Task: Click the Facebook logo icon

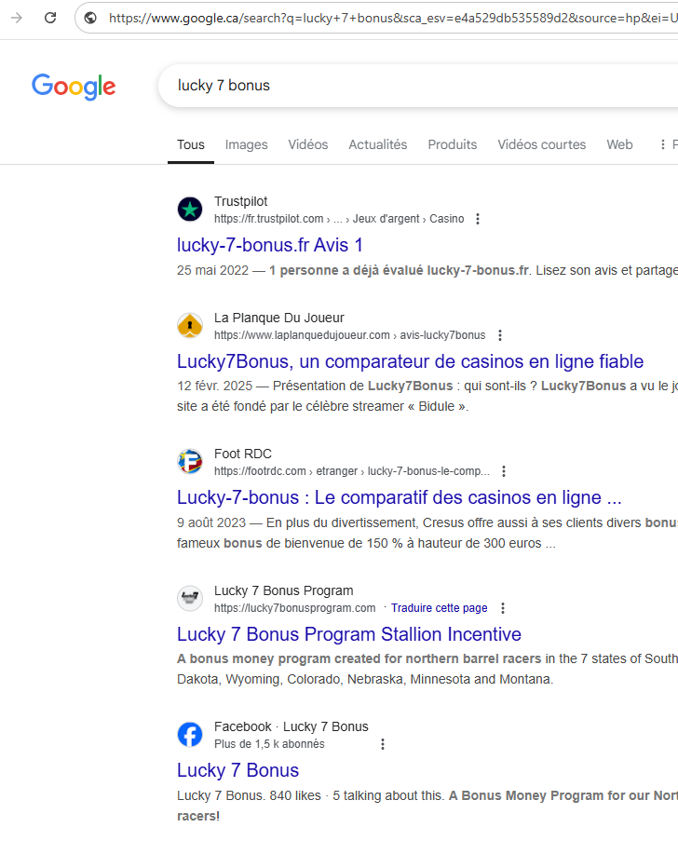Action: pyautogui.click(x=190, y=734)
